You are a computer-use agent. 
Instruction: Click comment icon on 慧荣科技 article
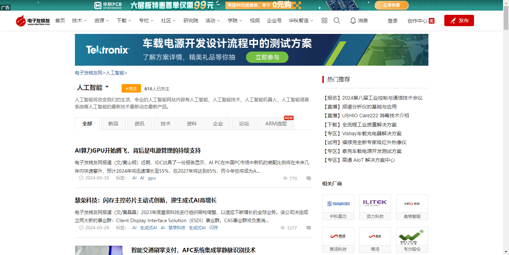(309, 228)
